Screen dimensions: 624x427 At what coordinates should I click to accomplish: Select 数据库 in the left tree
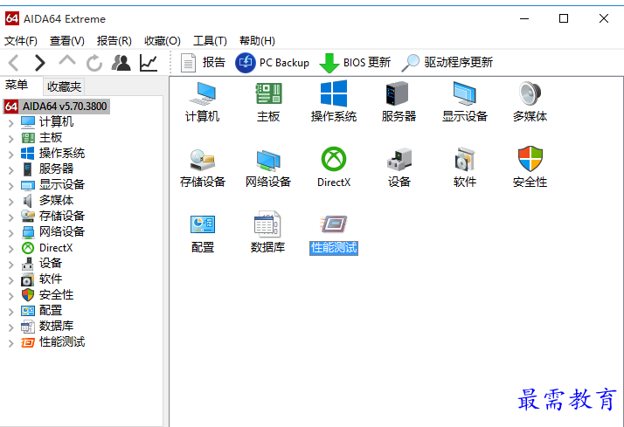(56, 326)
